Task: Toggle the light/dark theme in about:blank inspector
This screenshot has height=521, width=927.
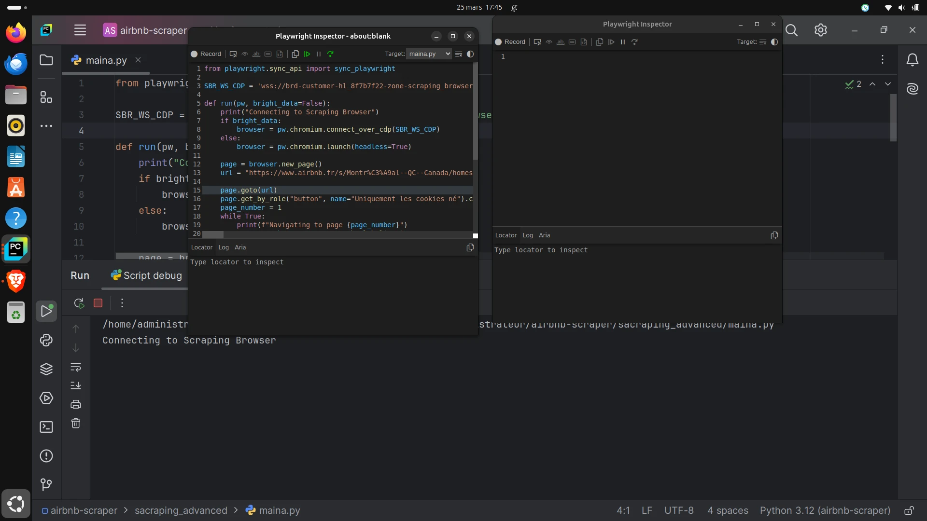Action: click(470, 54)
